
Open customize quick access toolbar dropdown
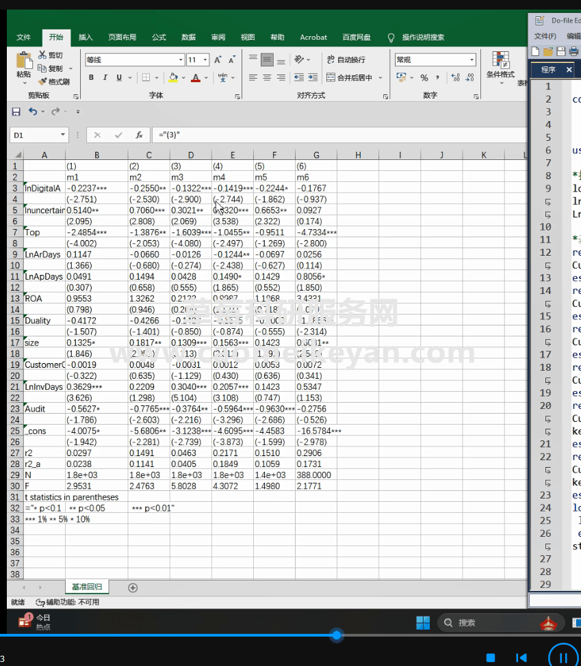click(78, 111)
